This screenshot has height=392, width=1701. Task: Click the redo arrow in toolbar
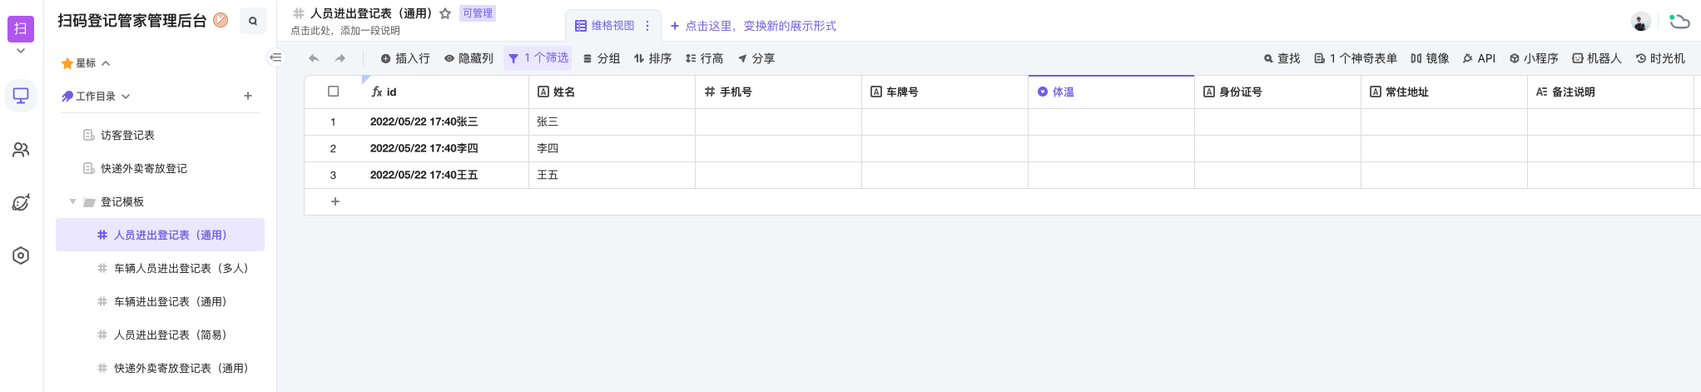tap(340, 58)
